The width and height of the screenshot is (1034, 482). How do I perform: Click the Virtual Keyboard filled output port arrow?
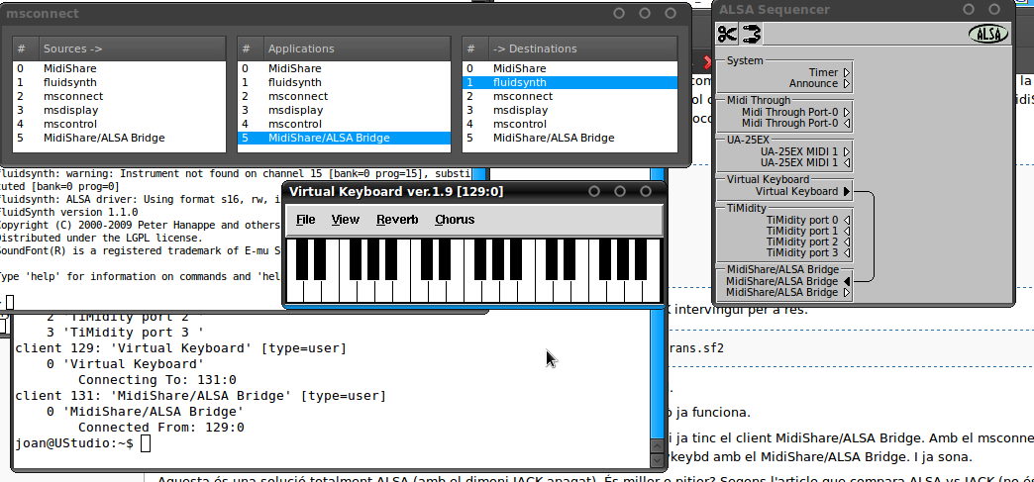pos(847,191)
